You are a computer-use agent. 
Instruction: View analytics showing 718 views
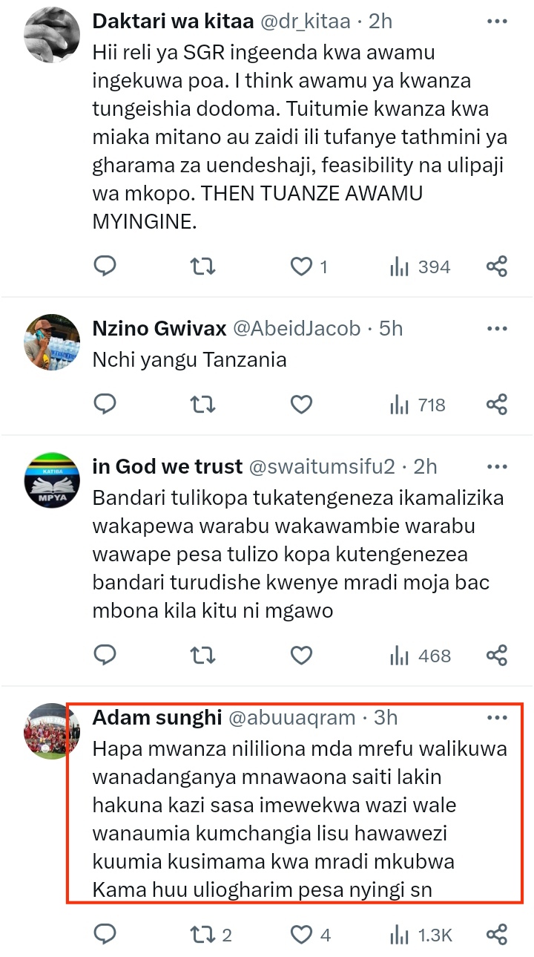pos(418,405)
